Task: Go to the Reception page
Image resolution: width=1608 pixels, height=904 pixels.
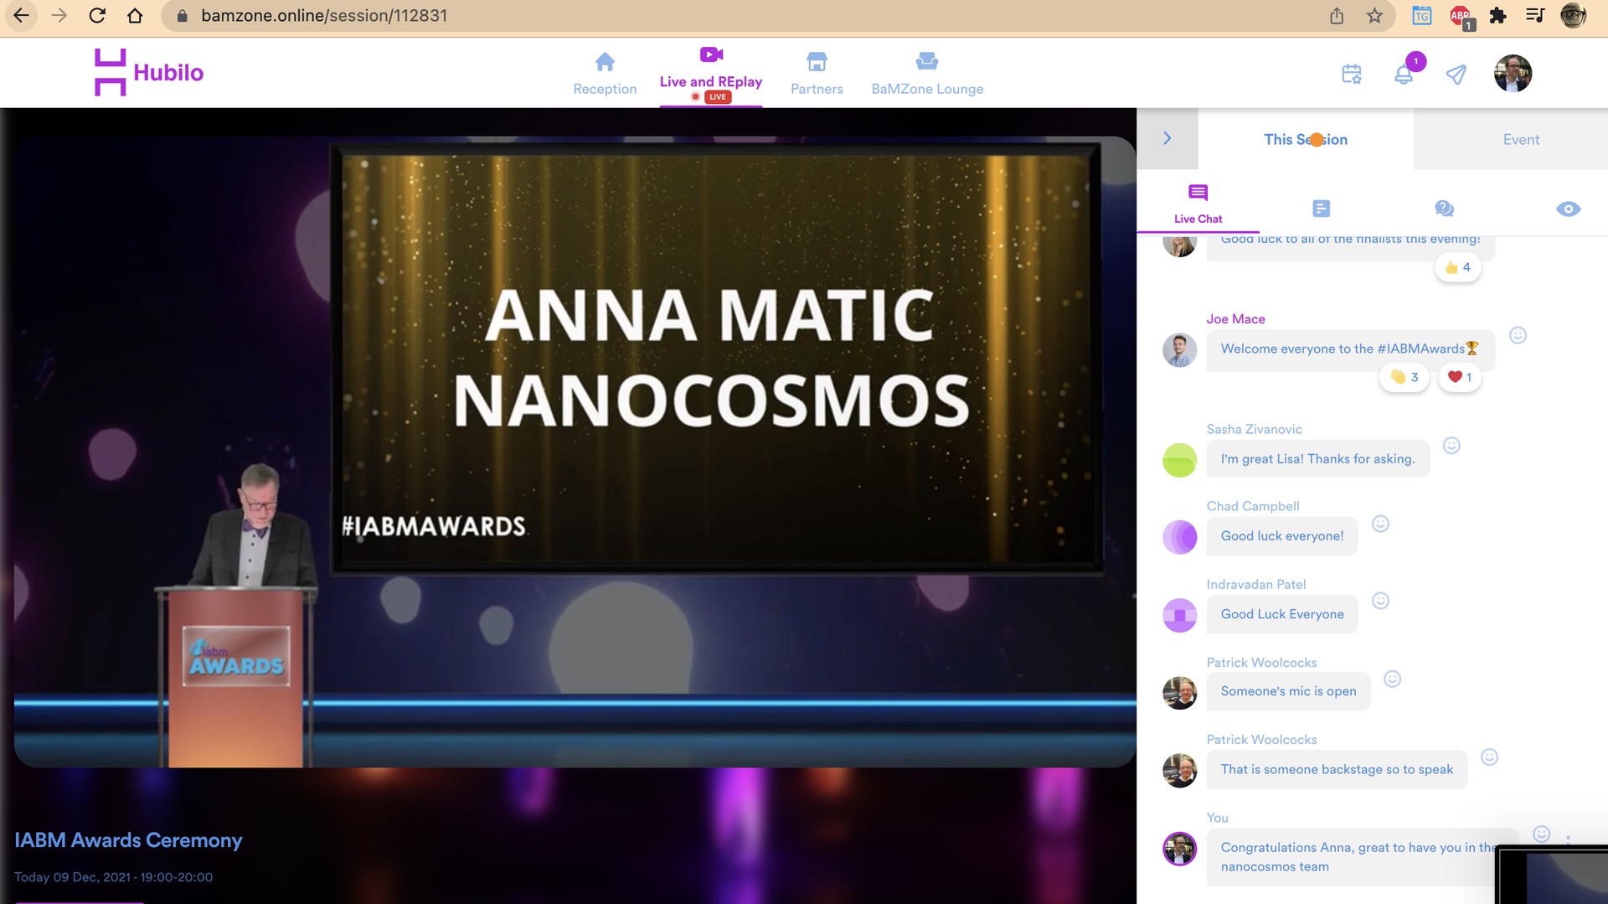Action: tap(605, 74)
